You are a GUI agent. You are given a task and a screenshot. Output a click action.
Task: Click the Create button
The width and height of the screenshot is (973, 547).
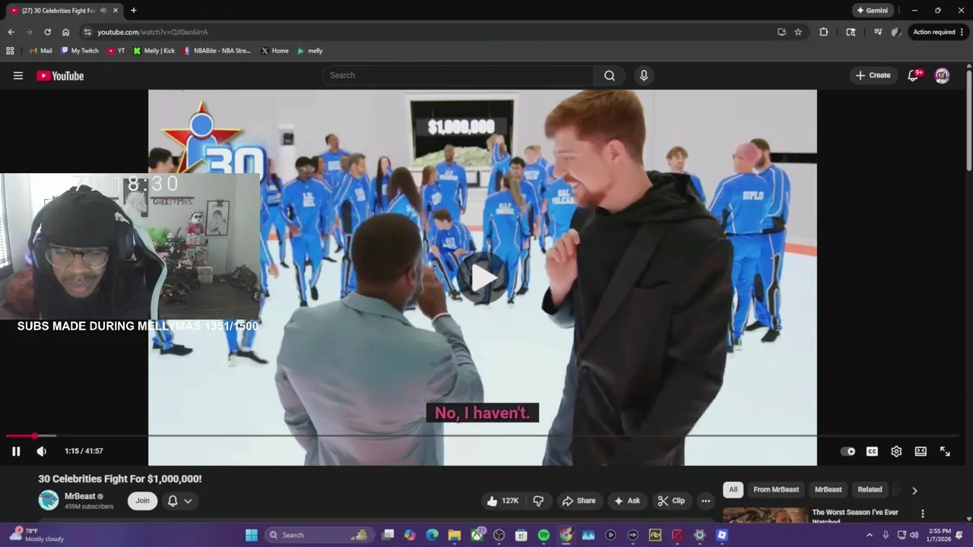click(873, 75)
